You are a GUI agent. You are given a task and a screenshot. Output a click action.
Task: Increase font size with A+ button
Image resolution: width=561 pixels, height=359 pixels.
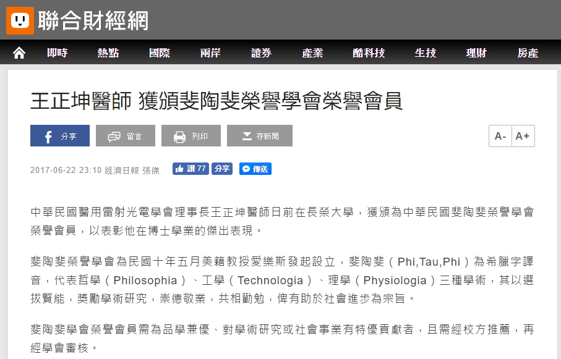click(x=523, y=136)
